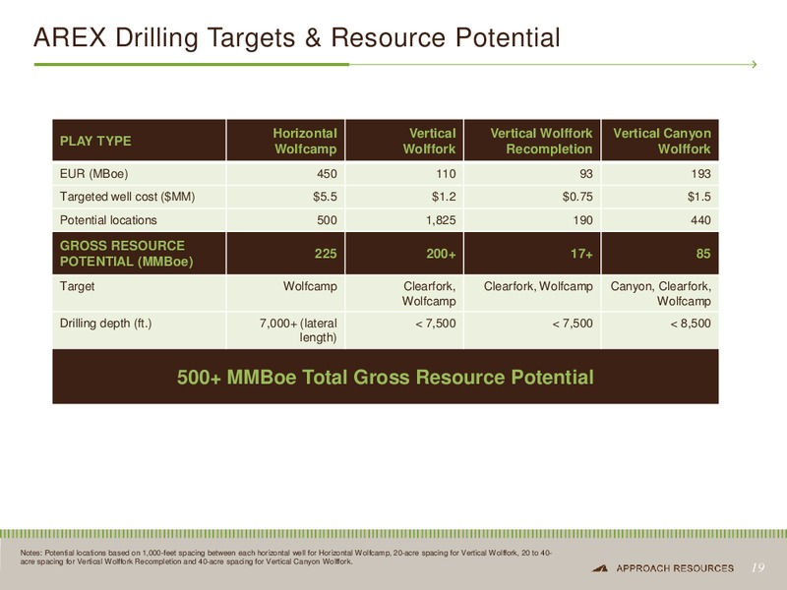Select the EUR value 93

tap(585, 174)
